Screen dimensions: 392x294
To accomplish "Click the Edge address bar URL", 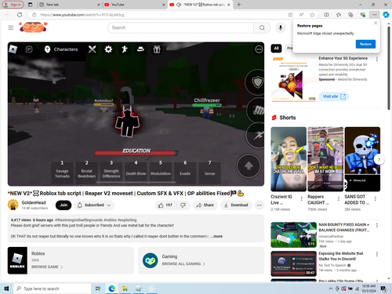I will point(82,15).
